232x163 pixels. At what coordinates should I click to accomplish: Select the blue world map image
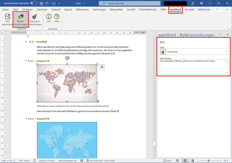(x=67, y=140)
